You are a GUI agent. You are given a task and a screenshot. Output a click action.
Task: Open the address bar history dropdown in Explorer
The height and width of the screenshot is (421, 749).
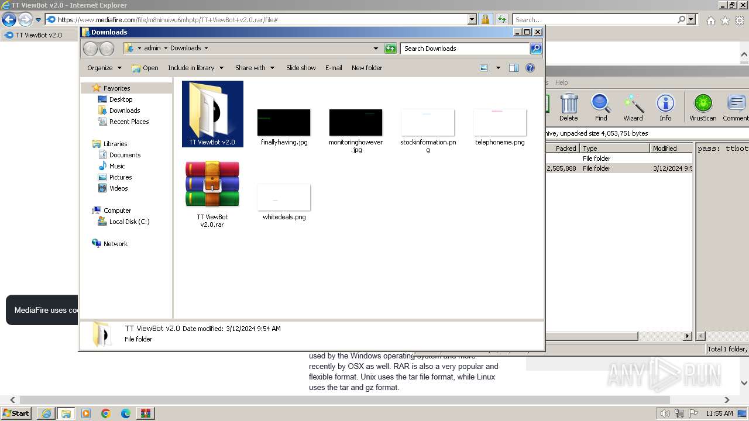point(376,49)
